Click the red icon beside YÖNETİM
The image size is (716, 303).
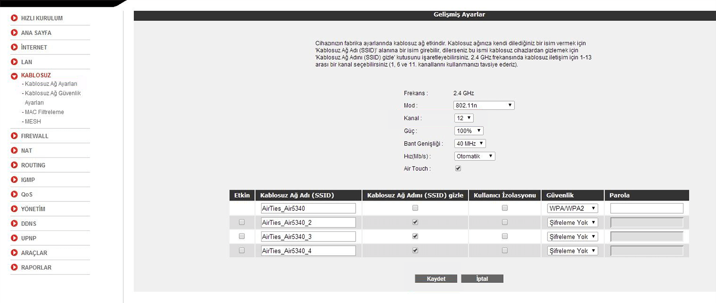(x=14, y=209)
